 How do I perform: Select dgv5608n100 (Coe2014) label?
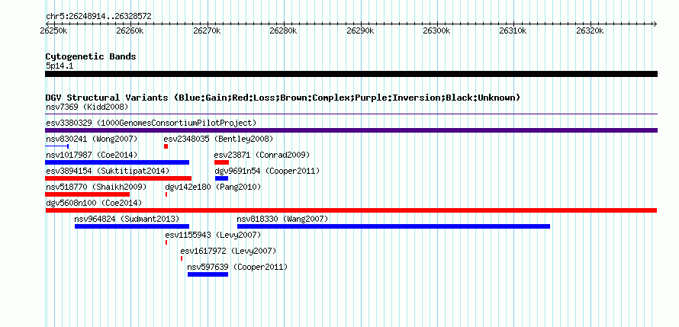coord(94,203)
